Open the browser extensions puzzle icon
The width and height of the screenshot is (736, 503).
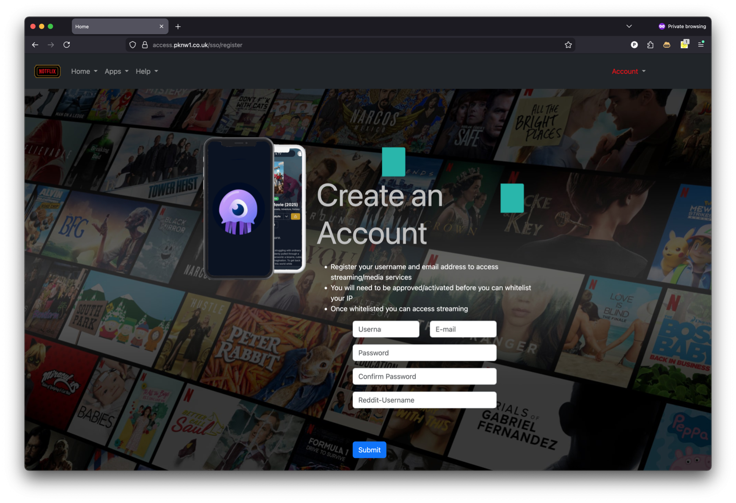pyautogui.click(x=650, y=45)
